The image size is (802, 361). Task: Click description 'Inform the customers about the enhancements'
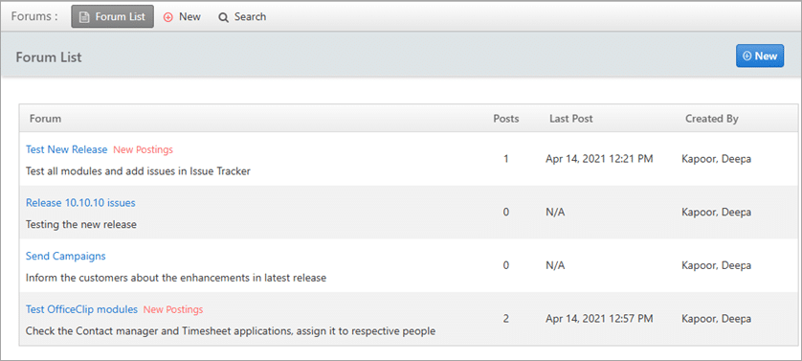[176, 278]
